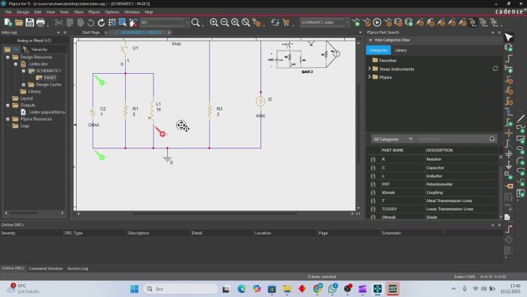Click the search magnifier beside the IDC box
Image resolution: width=527 pixels, height=297 pixels.
pos(195,23)
